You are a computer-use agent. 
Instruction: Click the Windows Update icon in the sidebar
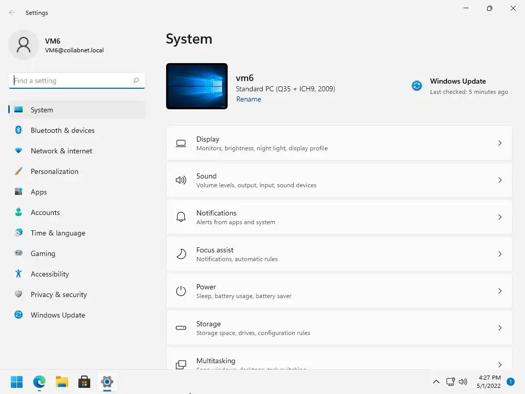pos(18,314)
